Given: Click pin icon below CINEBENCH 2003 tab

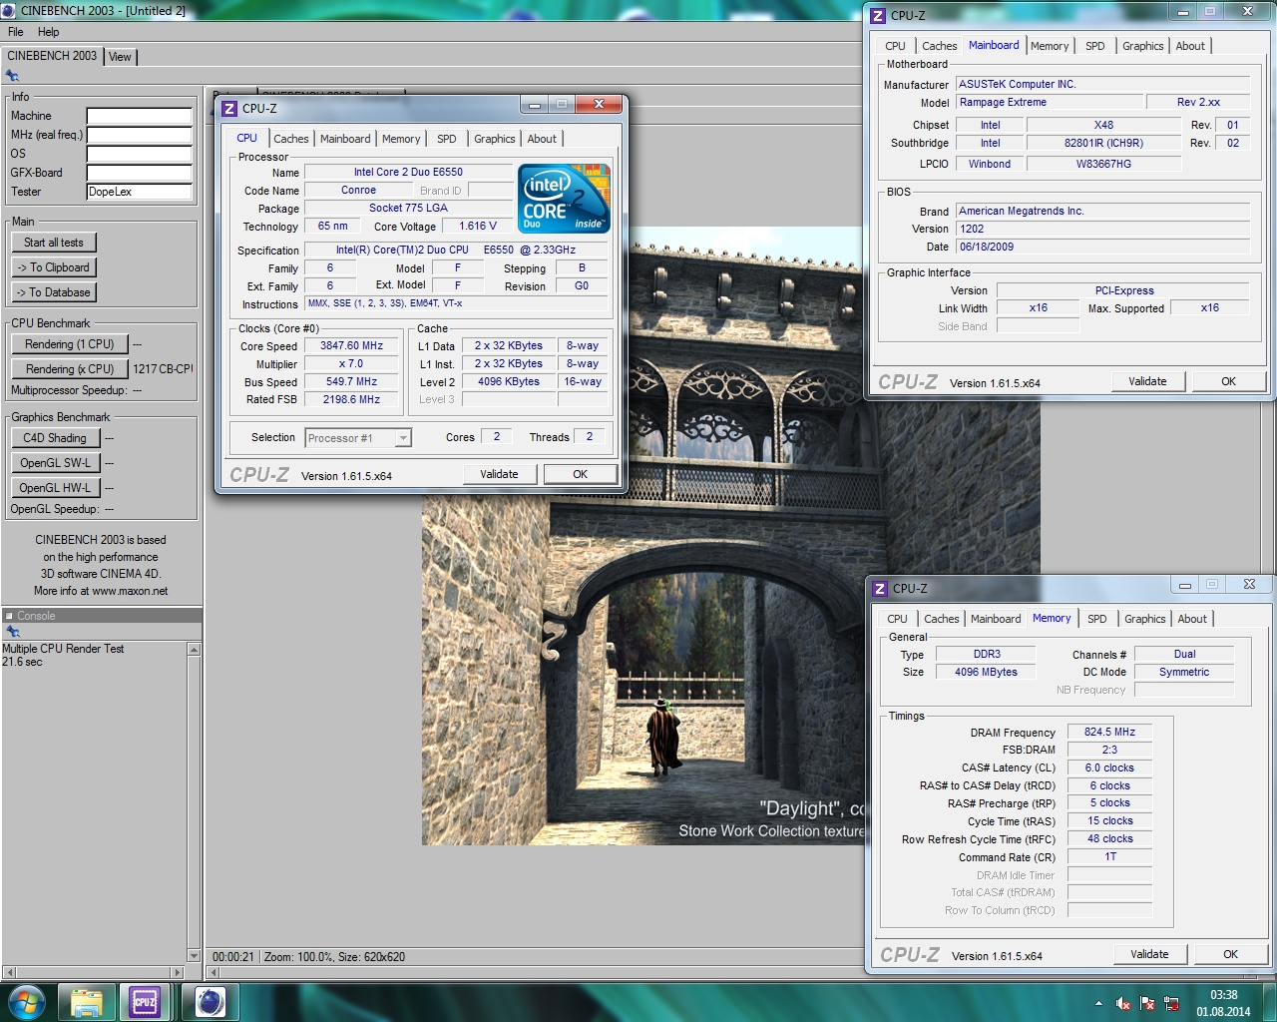Looking at the screenshot, I should point(12,76).
